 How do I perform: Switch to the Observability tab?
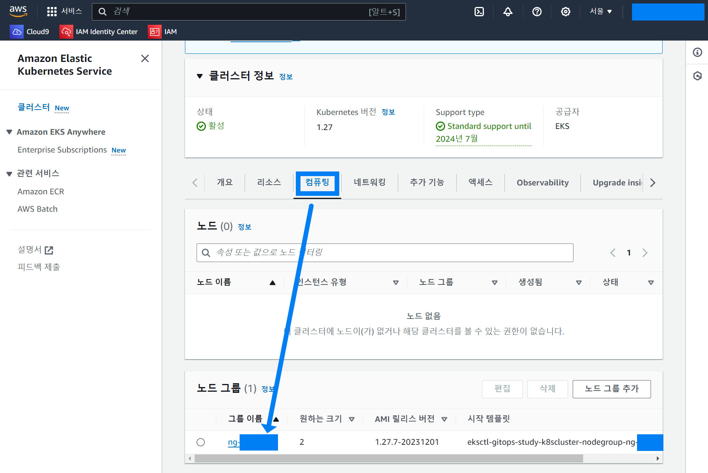(542, 183)
